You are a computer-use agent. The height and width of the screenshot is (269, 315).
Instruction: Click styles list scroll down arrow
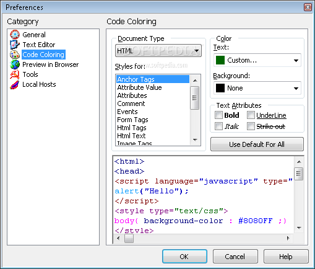click(x=195, y=140)
